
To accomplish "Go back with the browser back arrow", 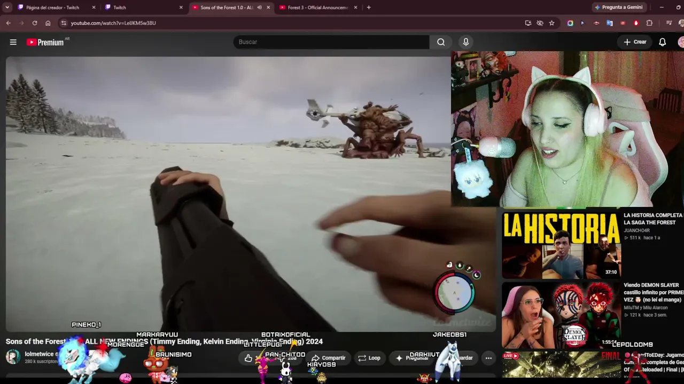I will [x=9, y=23].
